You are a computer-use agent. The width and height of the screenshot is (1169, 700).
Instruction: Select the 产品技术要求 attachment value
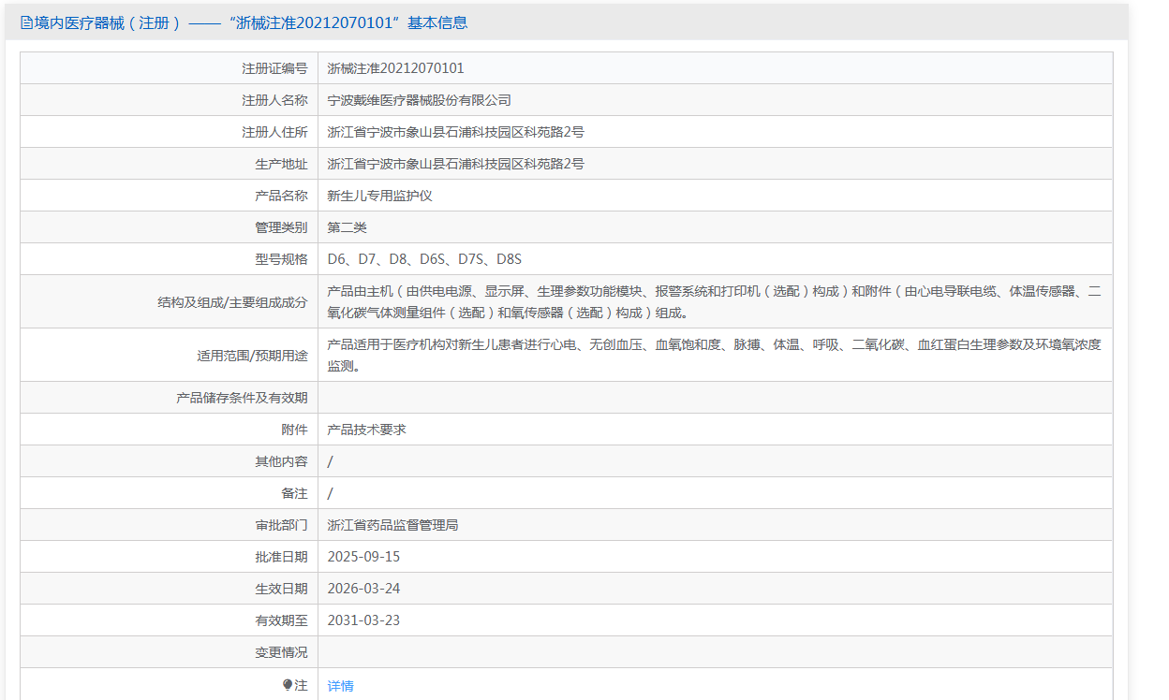coord(367,430)
